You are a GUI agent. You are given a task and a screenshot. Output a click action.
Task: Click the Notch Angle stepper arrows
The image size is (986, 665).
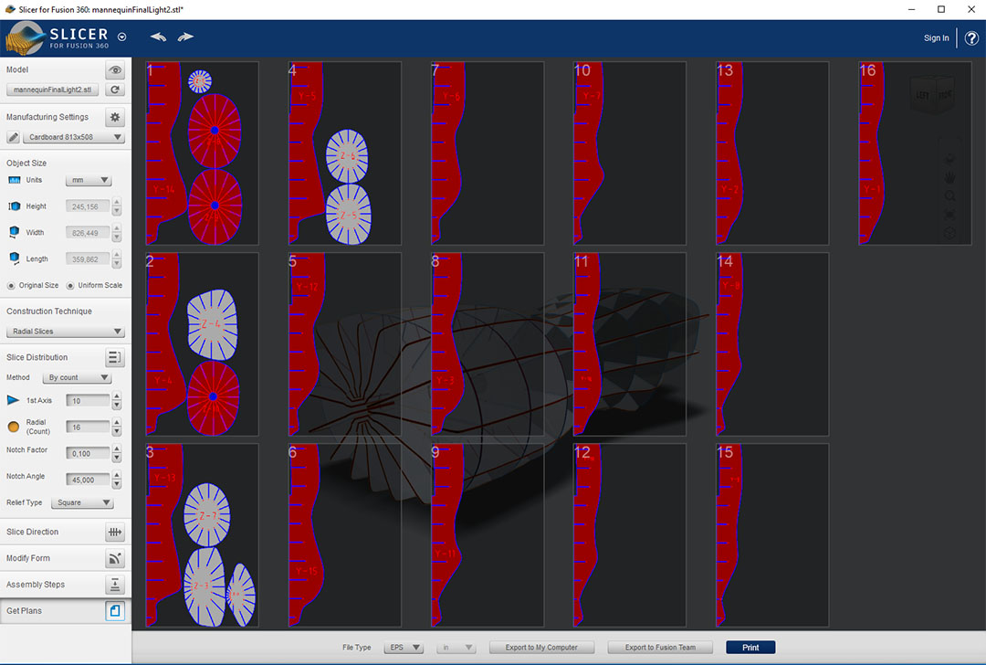(116, 480)
